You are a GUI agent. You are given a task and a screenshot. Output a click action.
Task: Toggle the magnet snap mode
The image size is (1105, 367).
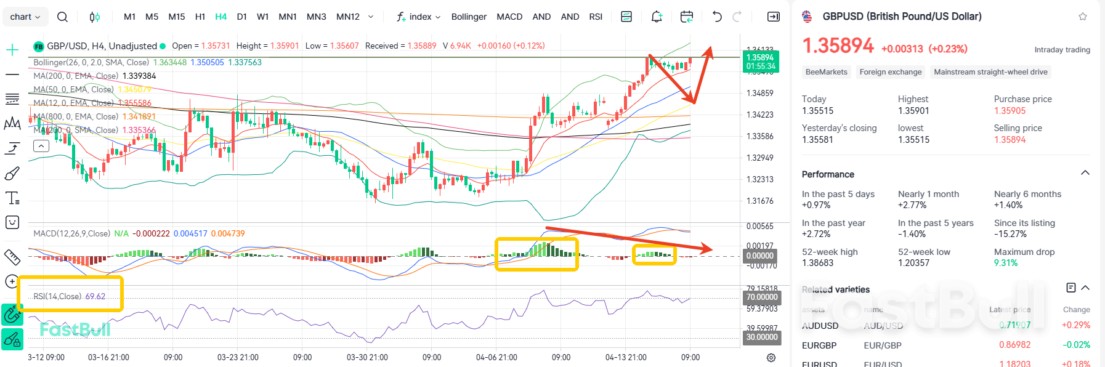pos(12,315)
